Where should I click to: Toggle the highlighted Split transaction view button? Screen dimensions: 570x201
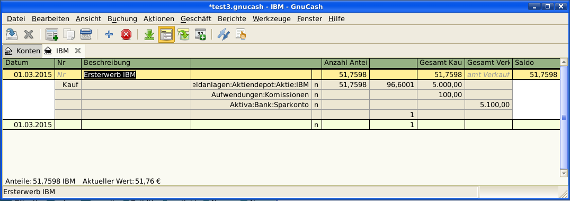[166, 35]
